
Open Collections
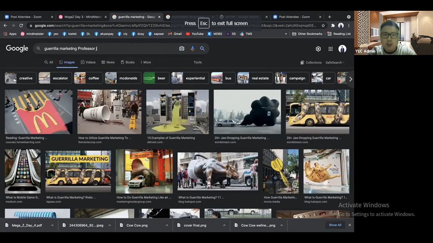pyautogui.click(x=311, y=62)
